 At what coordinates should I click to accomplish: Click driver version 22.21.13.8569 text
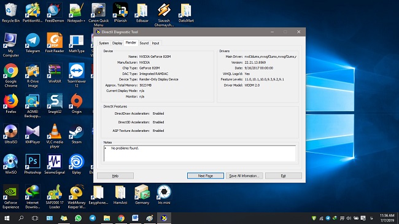255,63
